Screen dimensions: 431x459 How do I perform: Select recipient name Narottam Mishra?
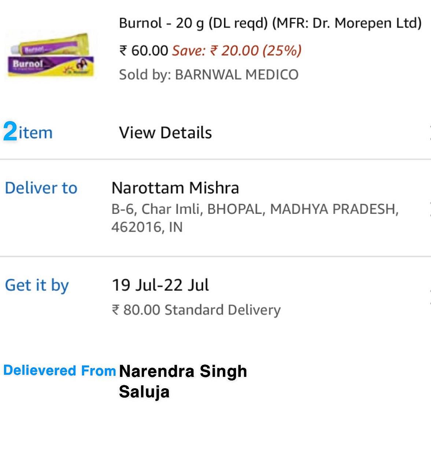point(175,188)
